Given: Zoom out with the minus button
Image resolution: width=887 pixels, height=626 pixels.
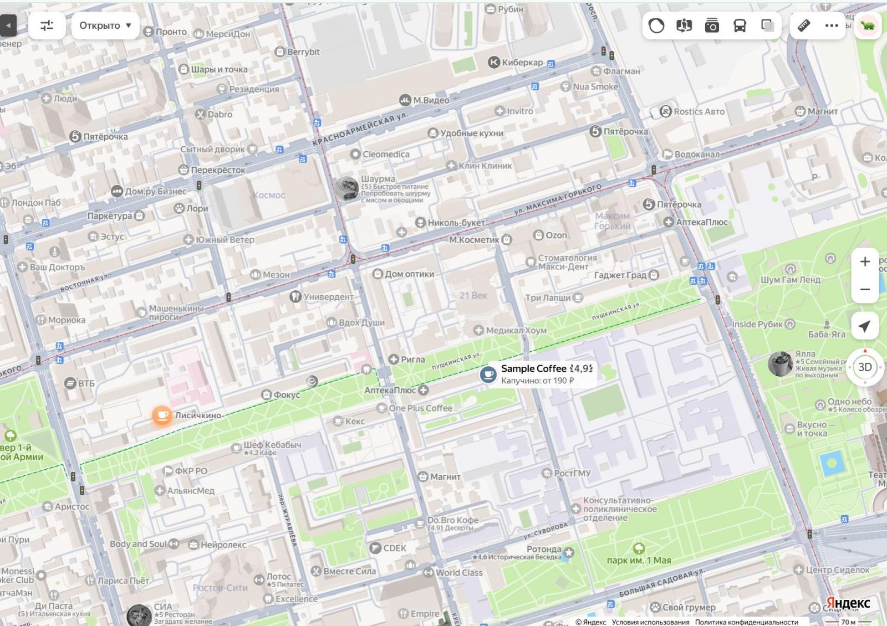Looking at the screenshot, I should click(x=865, y=289).
